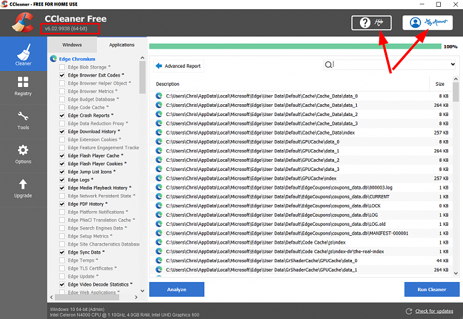The width and height of the screenshot is (463, 319).
Task: Open the Tools wrench section
Action: pos(23,121)
